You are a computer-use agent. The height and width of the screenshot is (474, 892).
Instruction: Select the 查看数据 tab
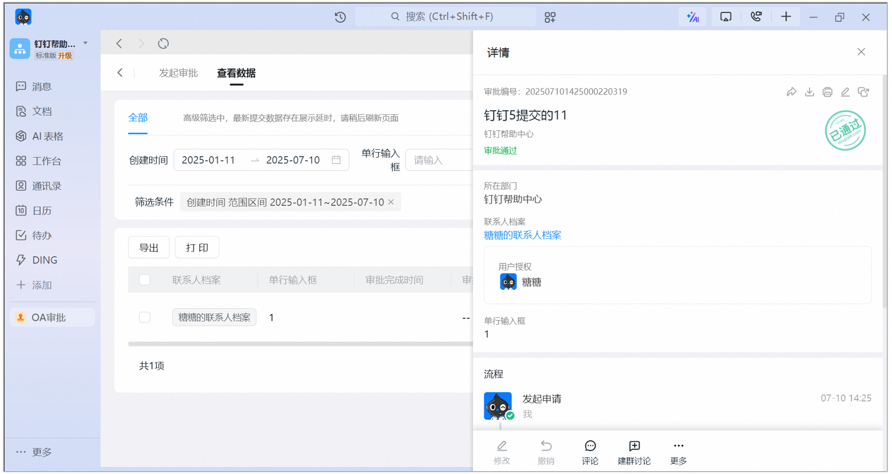(x=236, y=73)
